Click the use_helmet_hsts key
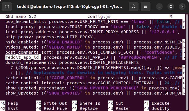This screenshot has width=189, height=111. [x=26, y=22]
